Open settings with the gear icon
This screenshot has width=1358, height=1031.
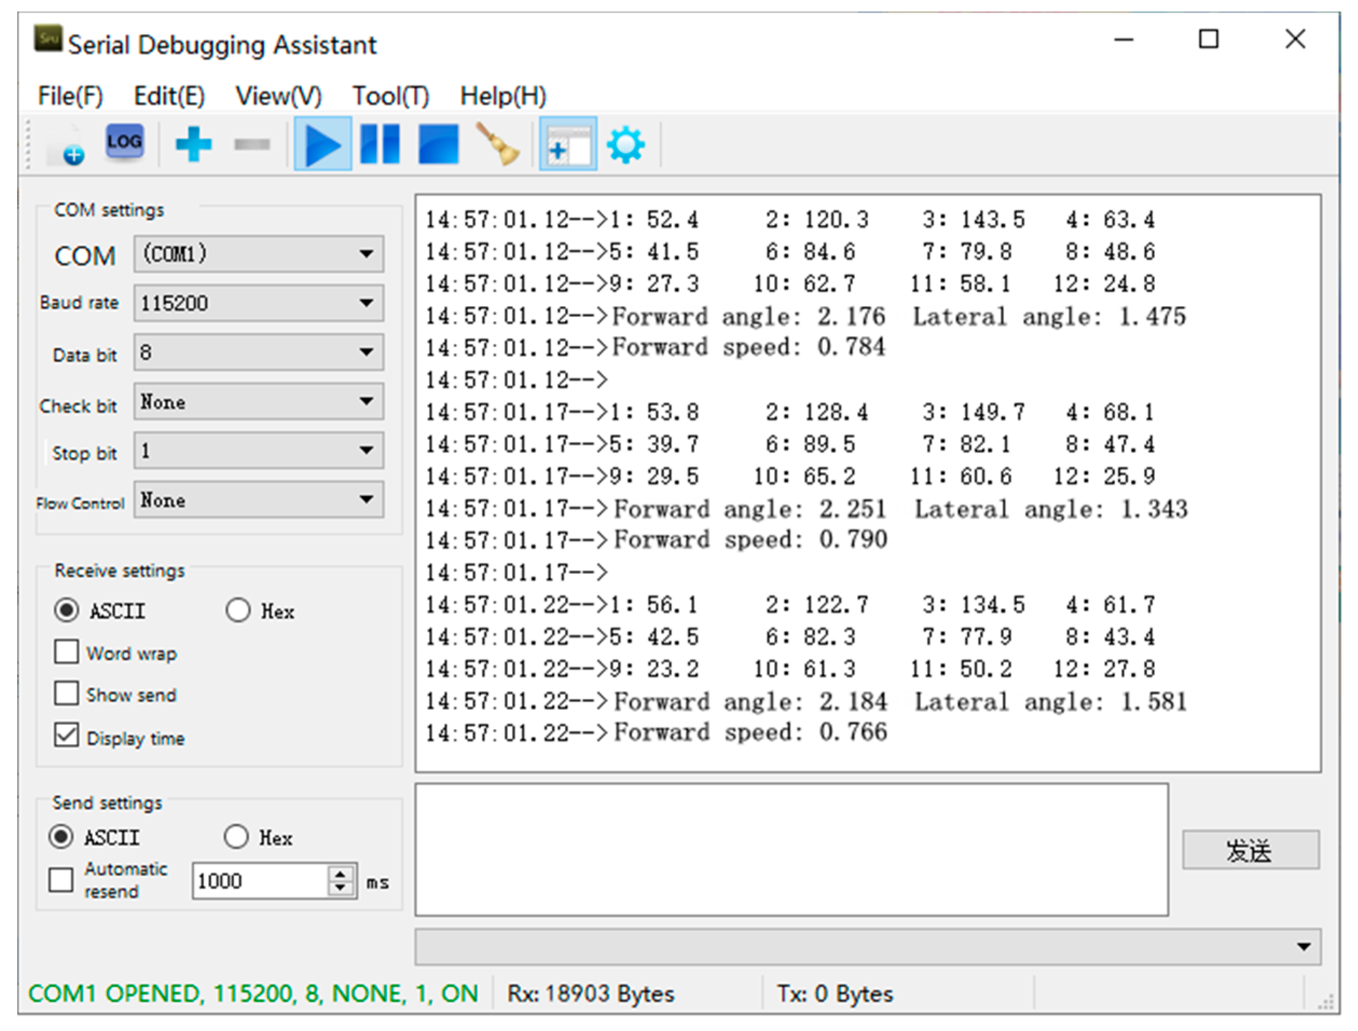click(626, 145)
